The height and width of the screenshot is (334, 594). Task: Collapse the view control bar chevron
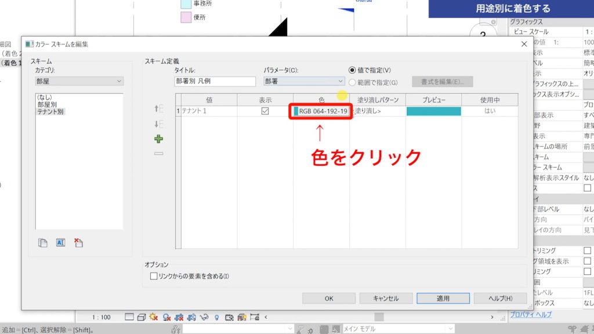(266, 317)
